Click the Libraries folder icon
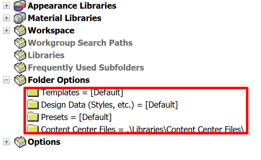 click(20, 55)
